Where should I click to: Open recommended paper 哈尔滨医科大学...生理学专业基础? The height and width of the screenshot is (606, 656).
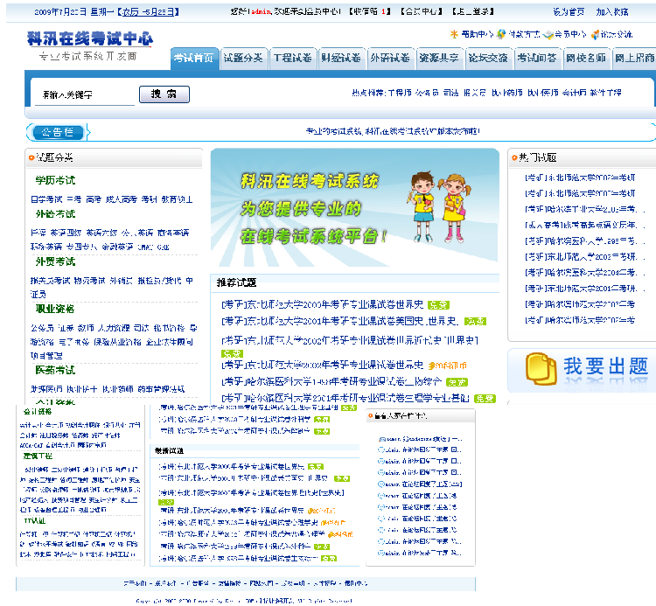(345, 398)
